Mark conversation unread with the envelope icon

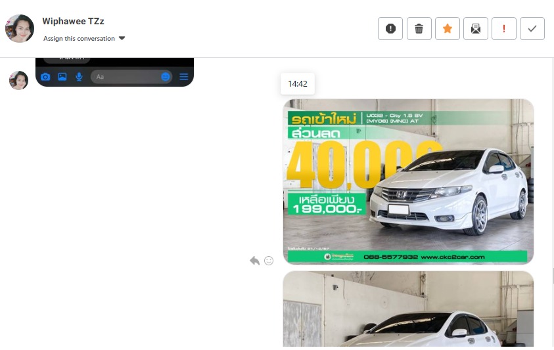476,29
